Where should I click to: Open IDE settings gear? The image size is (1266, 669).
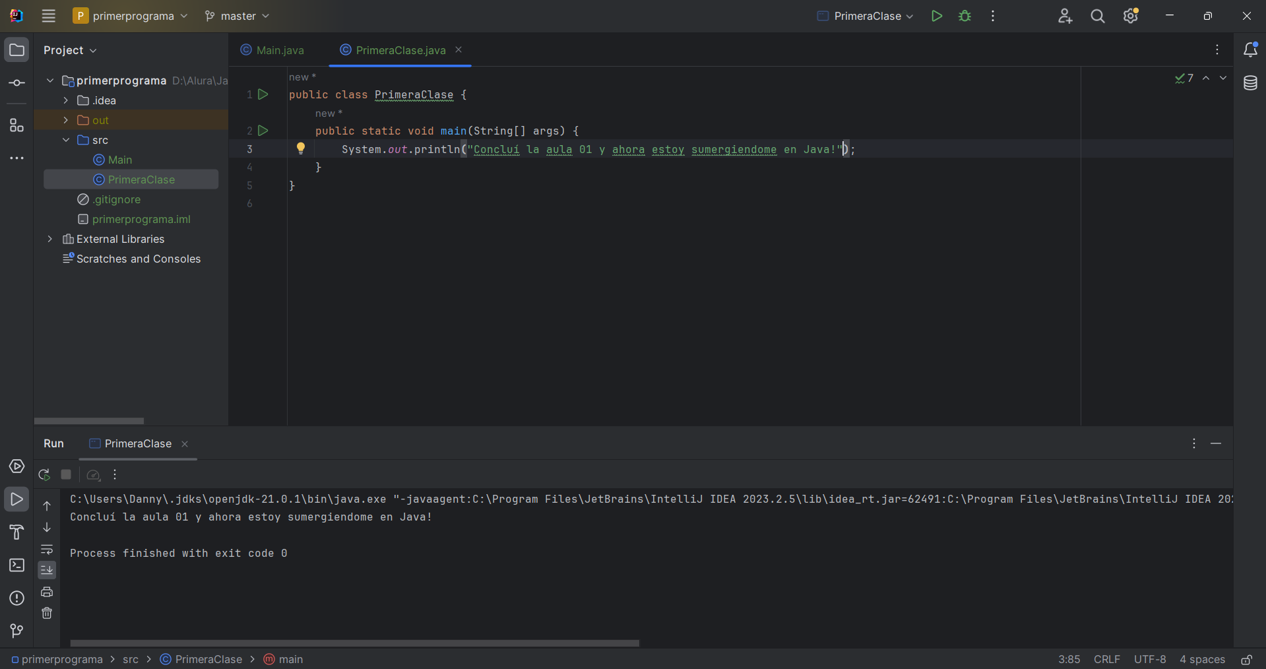tap(1131, 16)
